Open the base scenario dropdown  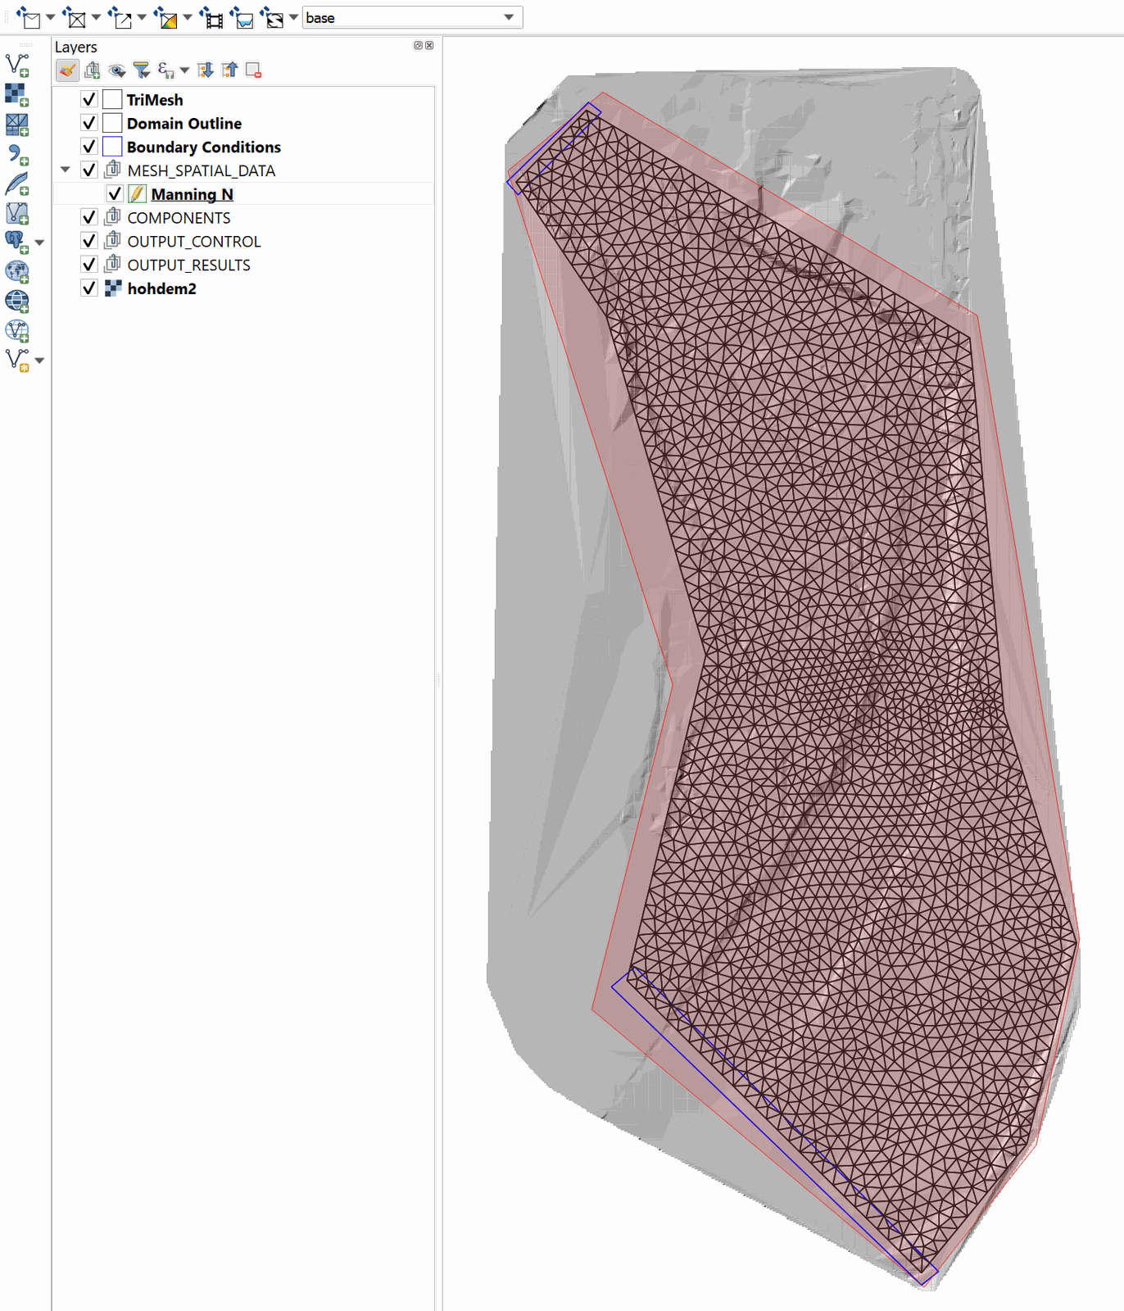click(508, 17)
